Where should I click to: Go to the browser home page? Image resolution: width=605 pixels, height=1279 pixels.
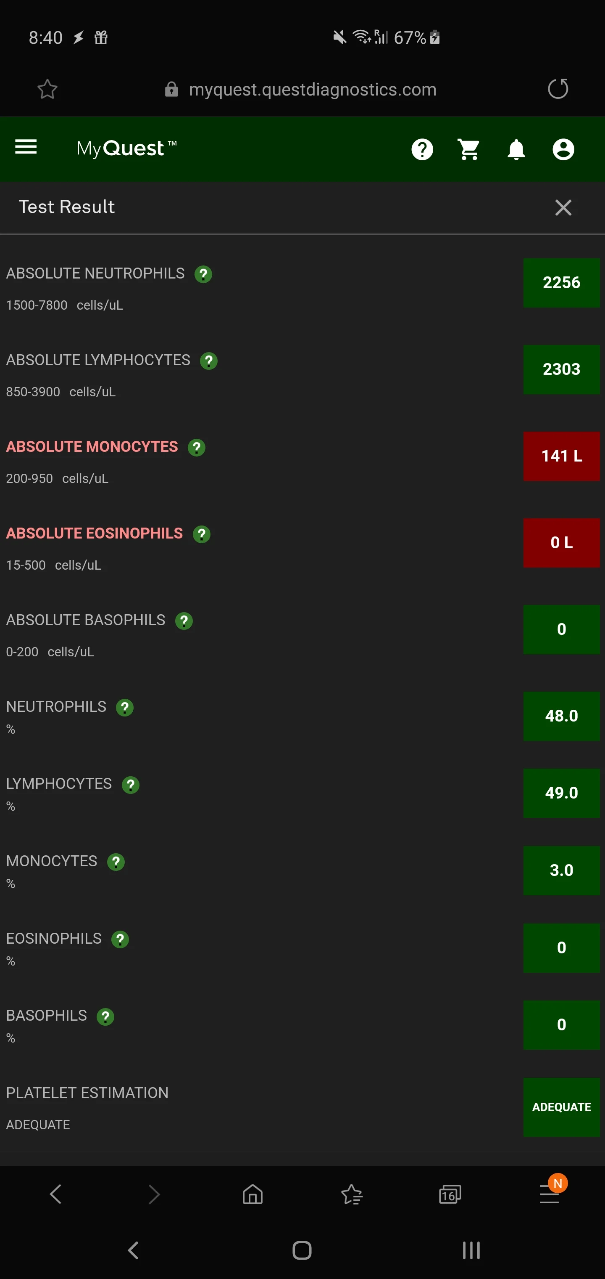point(253,1194)
